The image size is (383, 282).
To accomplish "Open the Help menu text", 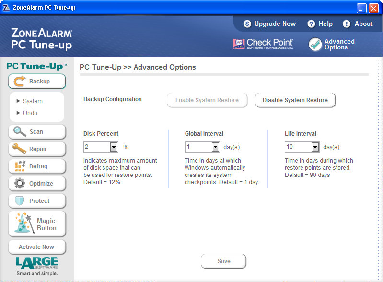I will (325, 23).
